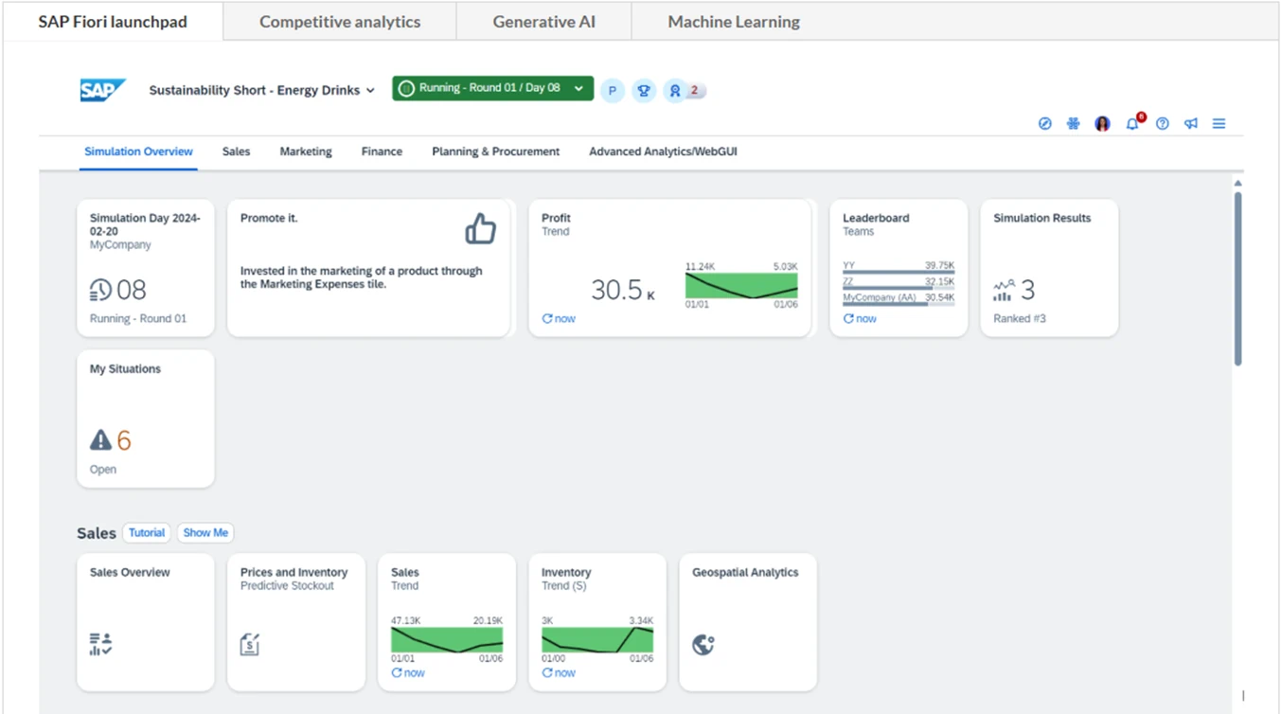Screen dimensions: 1281x714
Task: Click the Show Me button
Action: pos(205,533)
